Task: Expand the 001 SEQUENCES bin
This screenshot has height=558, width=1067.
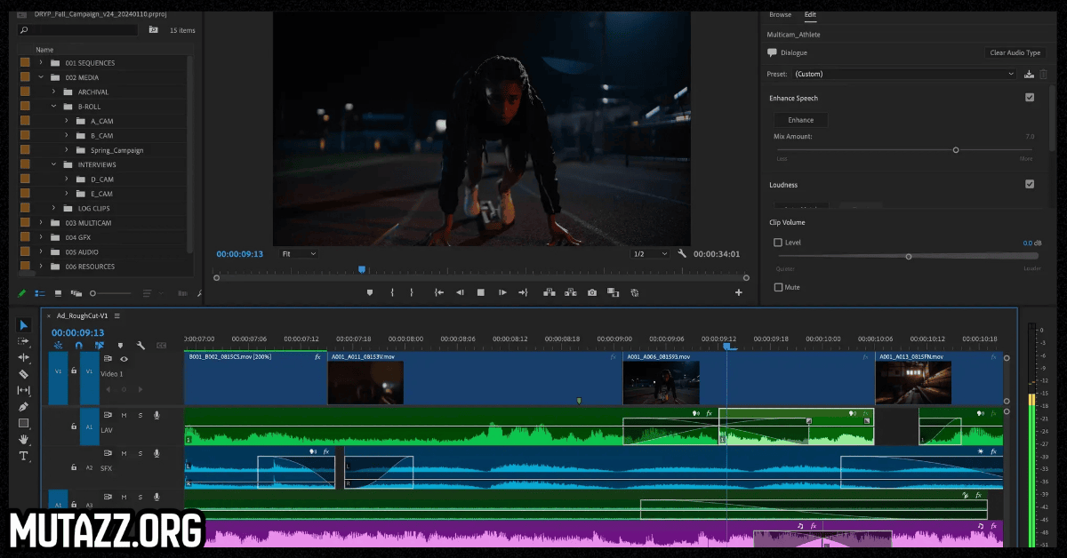Action: tap(41, 63)
